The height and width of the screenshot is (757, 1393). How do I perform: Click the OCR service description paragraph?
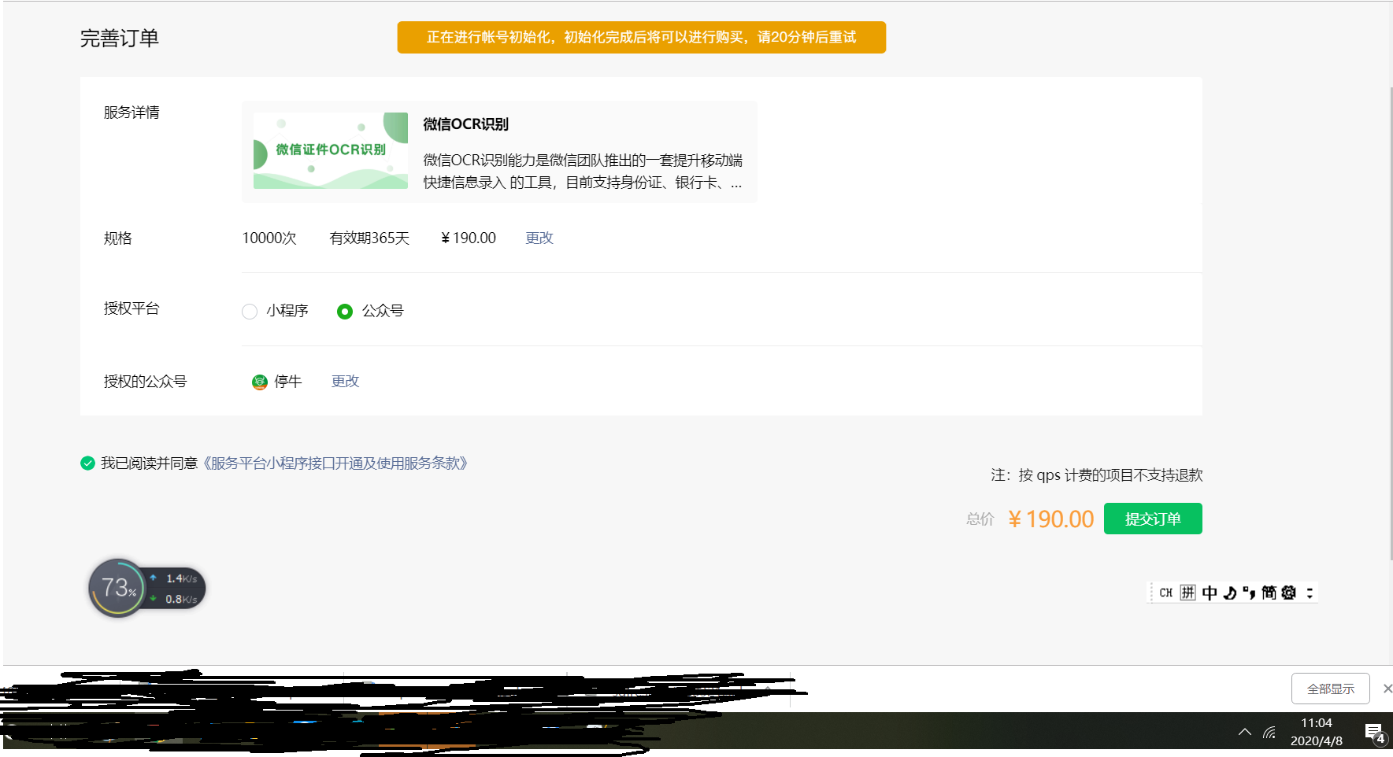pos(583,172)
